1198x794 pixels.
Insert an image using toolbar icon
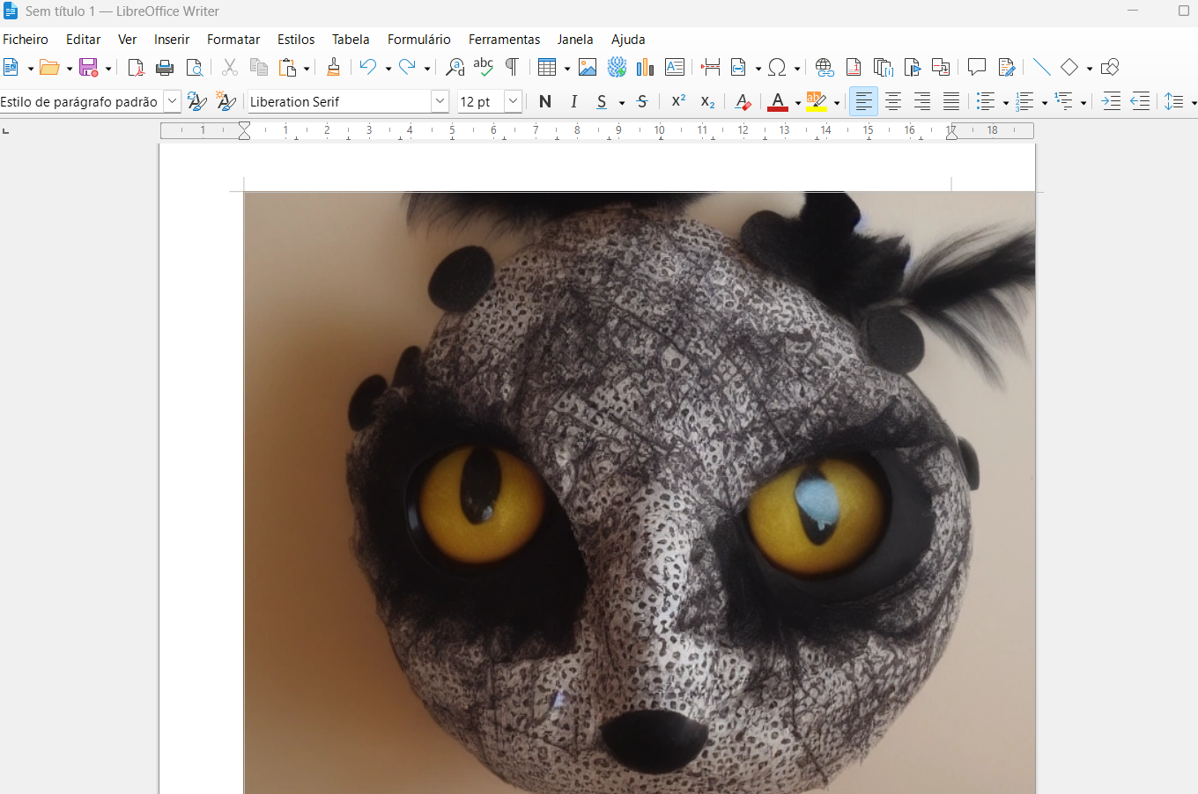[x=588, y=68]
